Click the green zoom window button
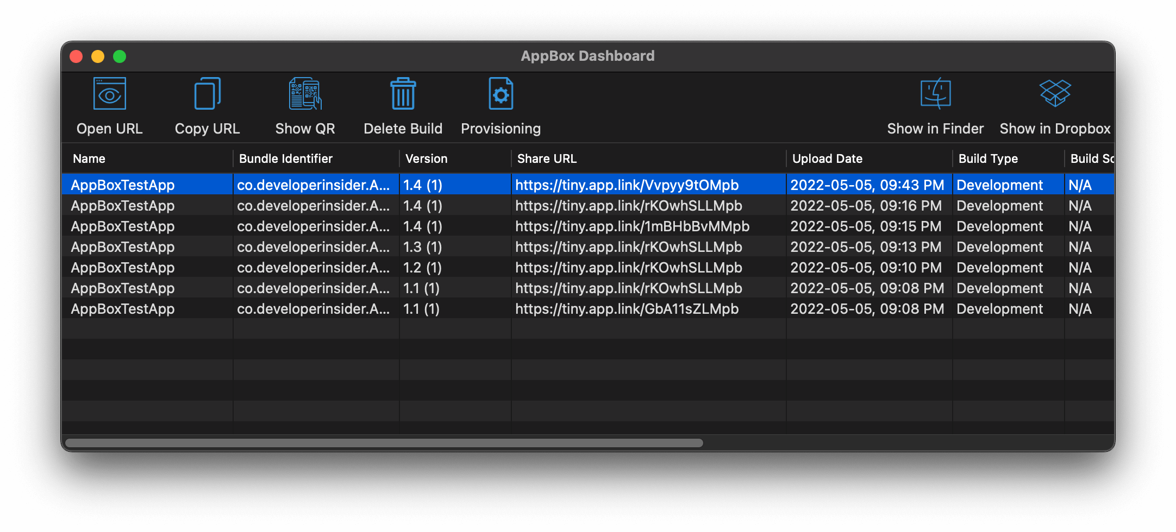1176x532 pixels. coord(120,56)
